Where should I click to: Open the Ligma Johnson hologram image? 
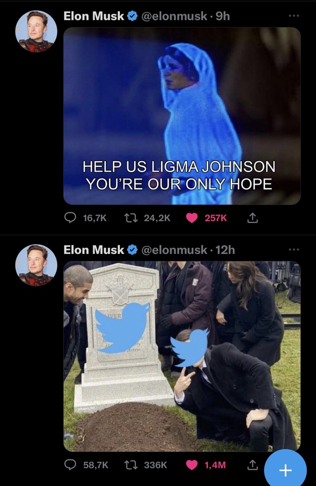click(x=182, y=116)
